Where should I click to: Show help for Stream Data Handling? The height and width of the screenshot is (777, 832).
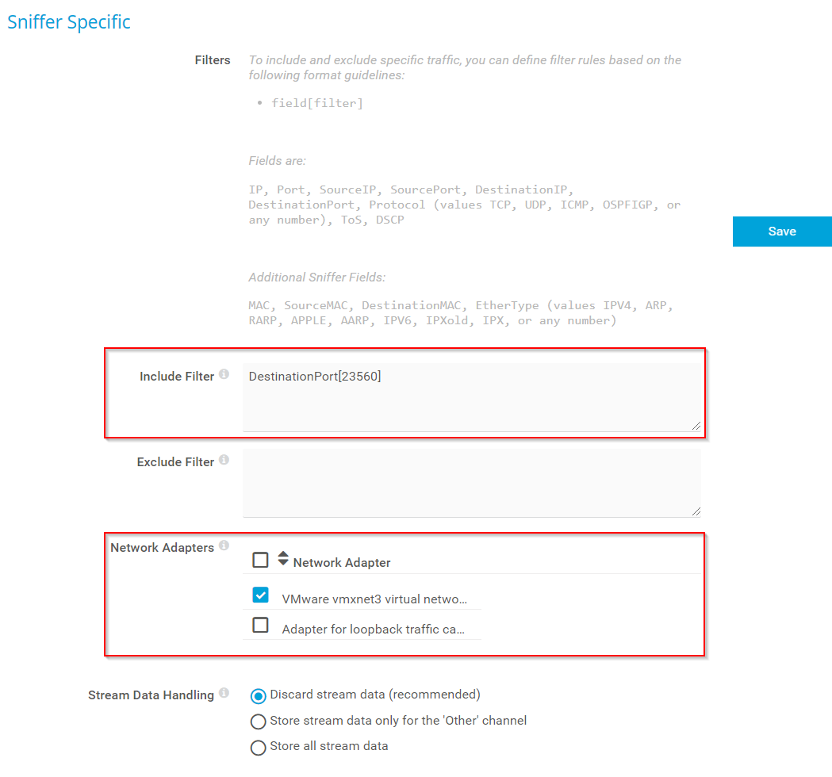tap(224, 693)
